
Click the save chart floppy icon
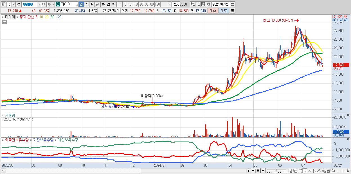pyautogui.click(x=203, y=4)
